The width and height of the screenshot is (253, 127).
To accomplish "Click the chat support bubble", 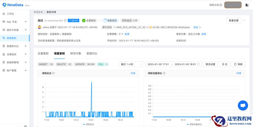I will pos(243,105).
